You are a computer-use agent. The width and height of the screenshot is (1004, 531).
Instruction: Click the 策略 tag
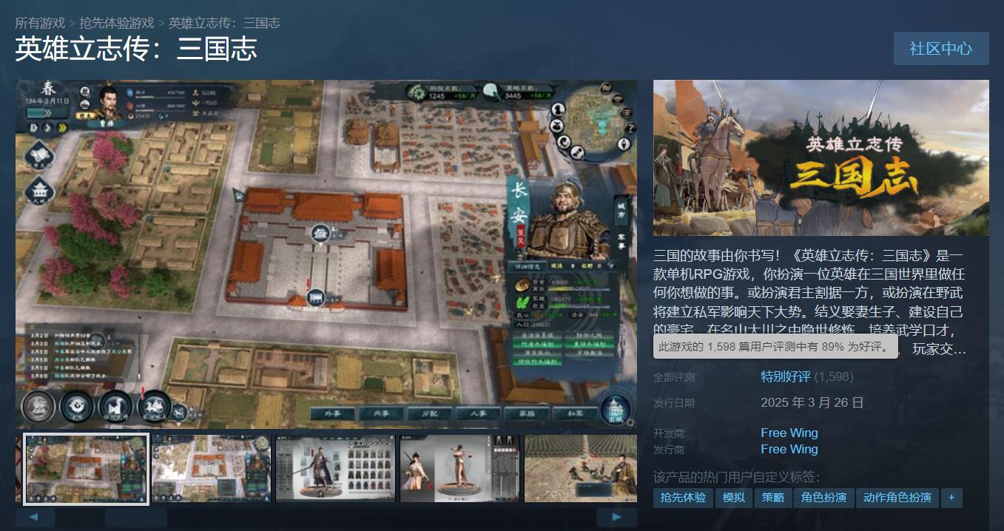coord(773,498)
